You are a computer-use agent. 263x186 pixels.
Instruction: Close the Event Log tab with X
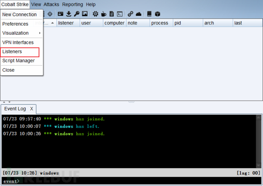coord(32,109)
